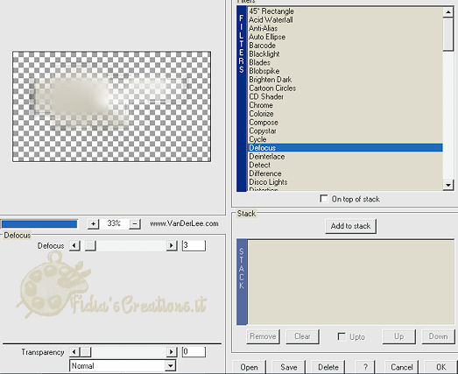The height and width of the screenshot is (374, 458).
Task: Select the CD Shader filter
Action: click(345, 96)
